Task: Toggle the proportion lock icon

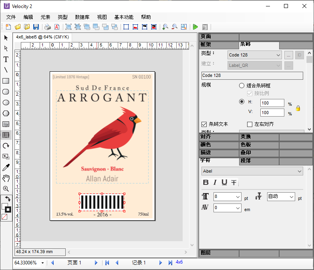Action: click(x=298, y=108)
